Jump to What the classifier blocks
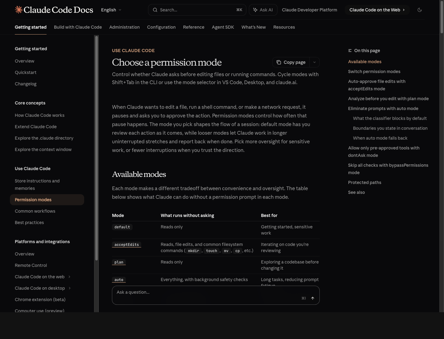The height and width of the screenshot is (339, 444). tap(390, 118)
